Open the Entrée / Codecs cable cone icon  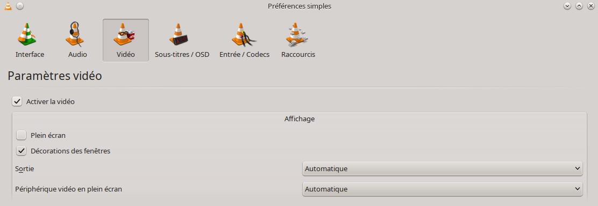pos(243,35)
